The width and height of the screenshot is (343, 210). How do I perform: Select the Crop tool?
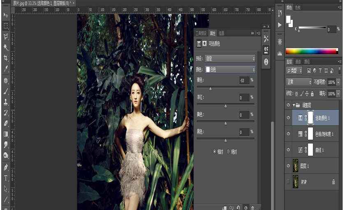[x=6, y=58]
